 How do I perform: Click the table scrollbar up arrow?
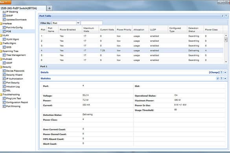click(226, 35)
